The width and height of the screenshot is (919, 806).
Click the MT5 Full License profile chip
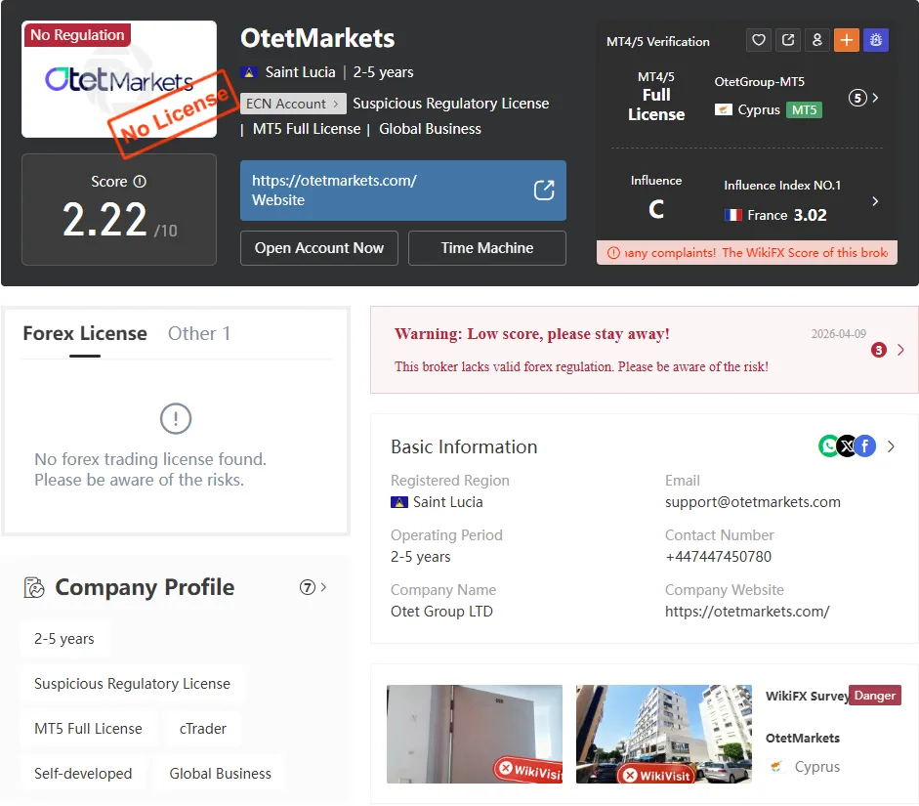[x=88, y=729]
